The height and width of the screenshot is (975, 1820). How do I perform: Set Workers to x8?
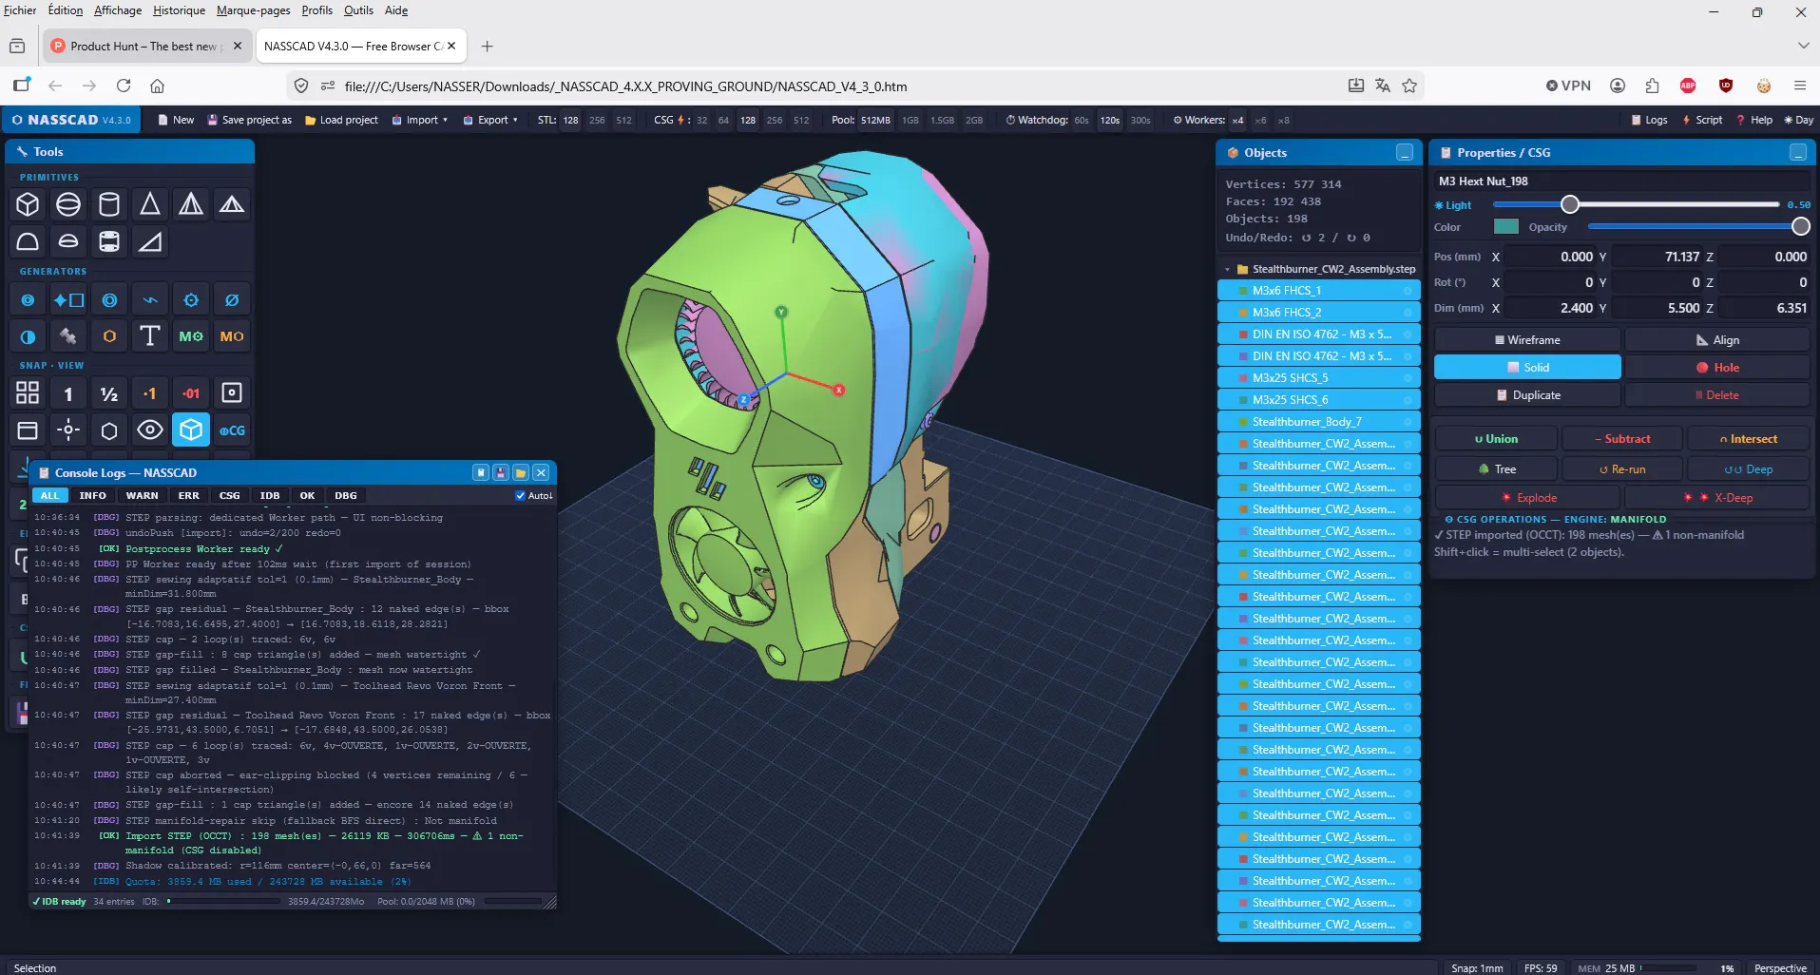[1284, 120]
